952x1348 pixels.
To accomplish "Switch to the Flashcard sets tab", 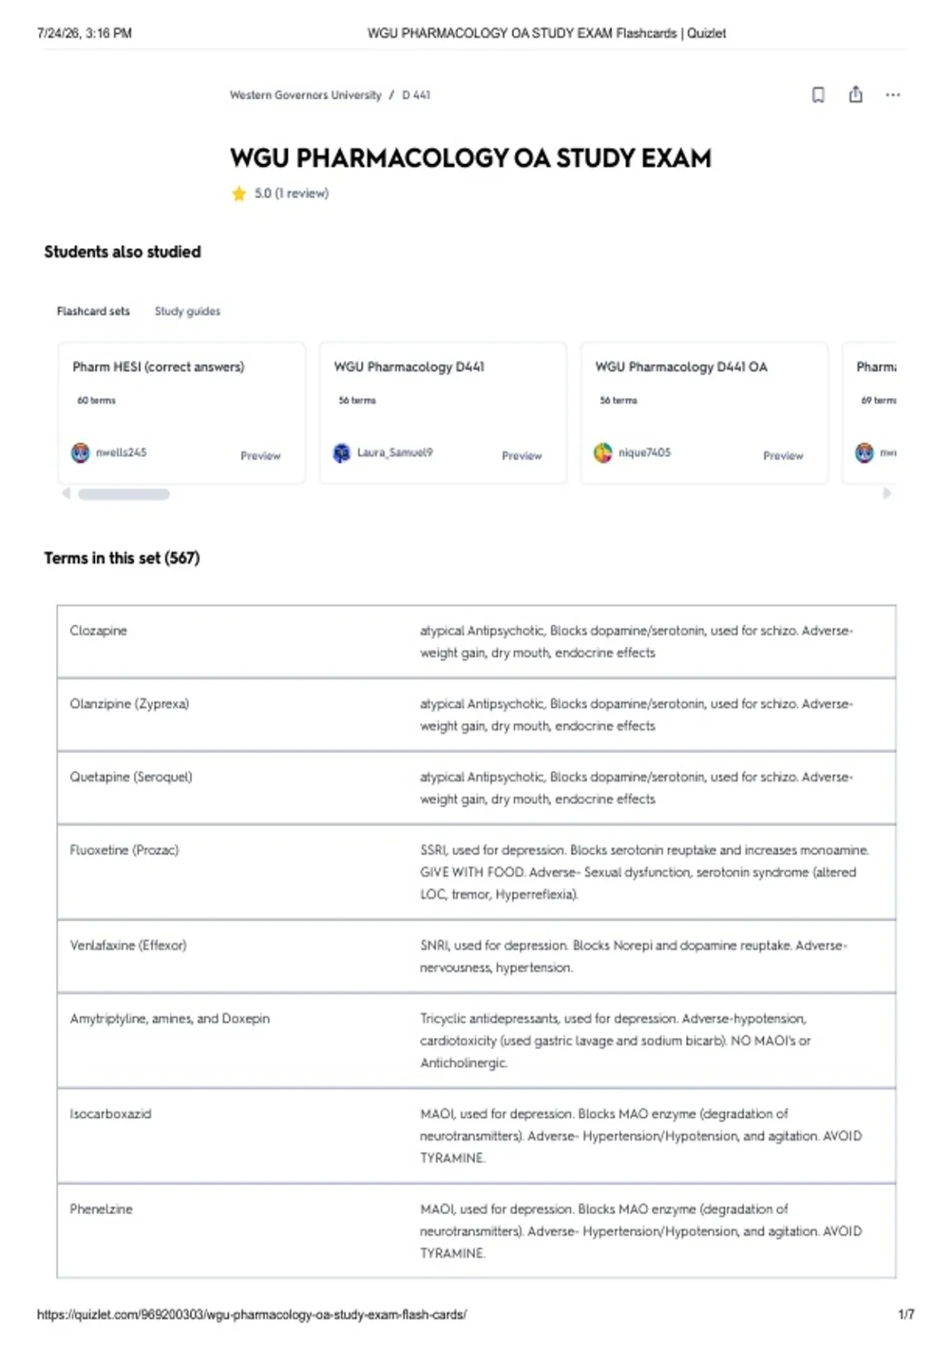I will pyautogui.click(x=93, y=312).
